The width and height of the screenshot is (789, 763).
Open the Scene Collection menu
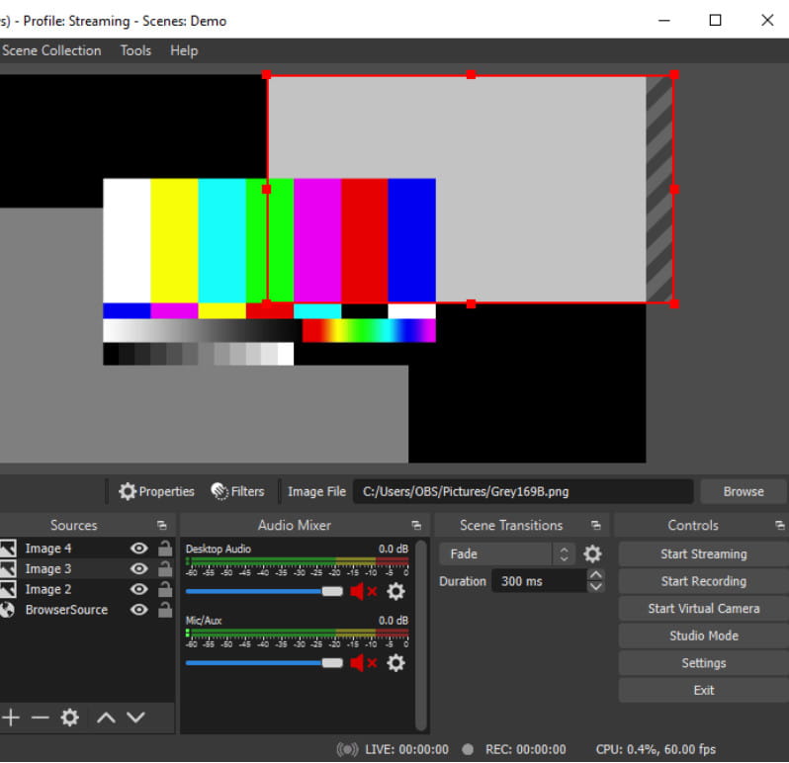tap(51, 50)
